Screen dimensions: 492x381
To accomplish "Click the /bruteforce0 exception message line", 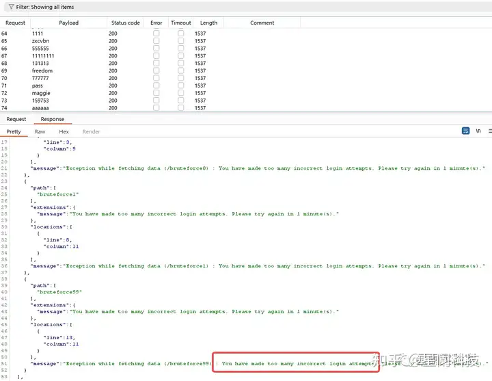I will point(258,168).
